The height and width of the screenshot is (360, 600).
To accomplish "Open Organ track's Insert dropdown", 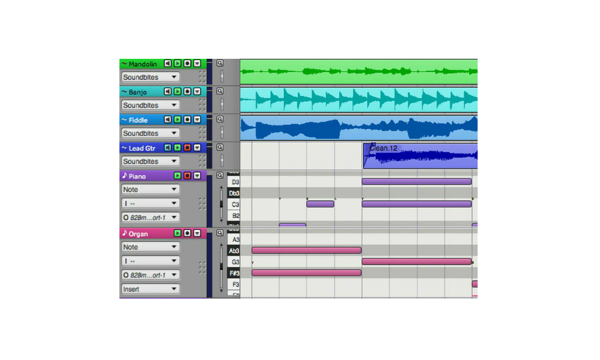I will coord(150,289).
